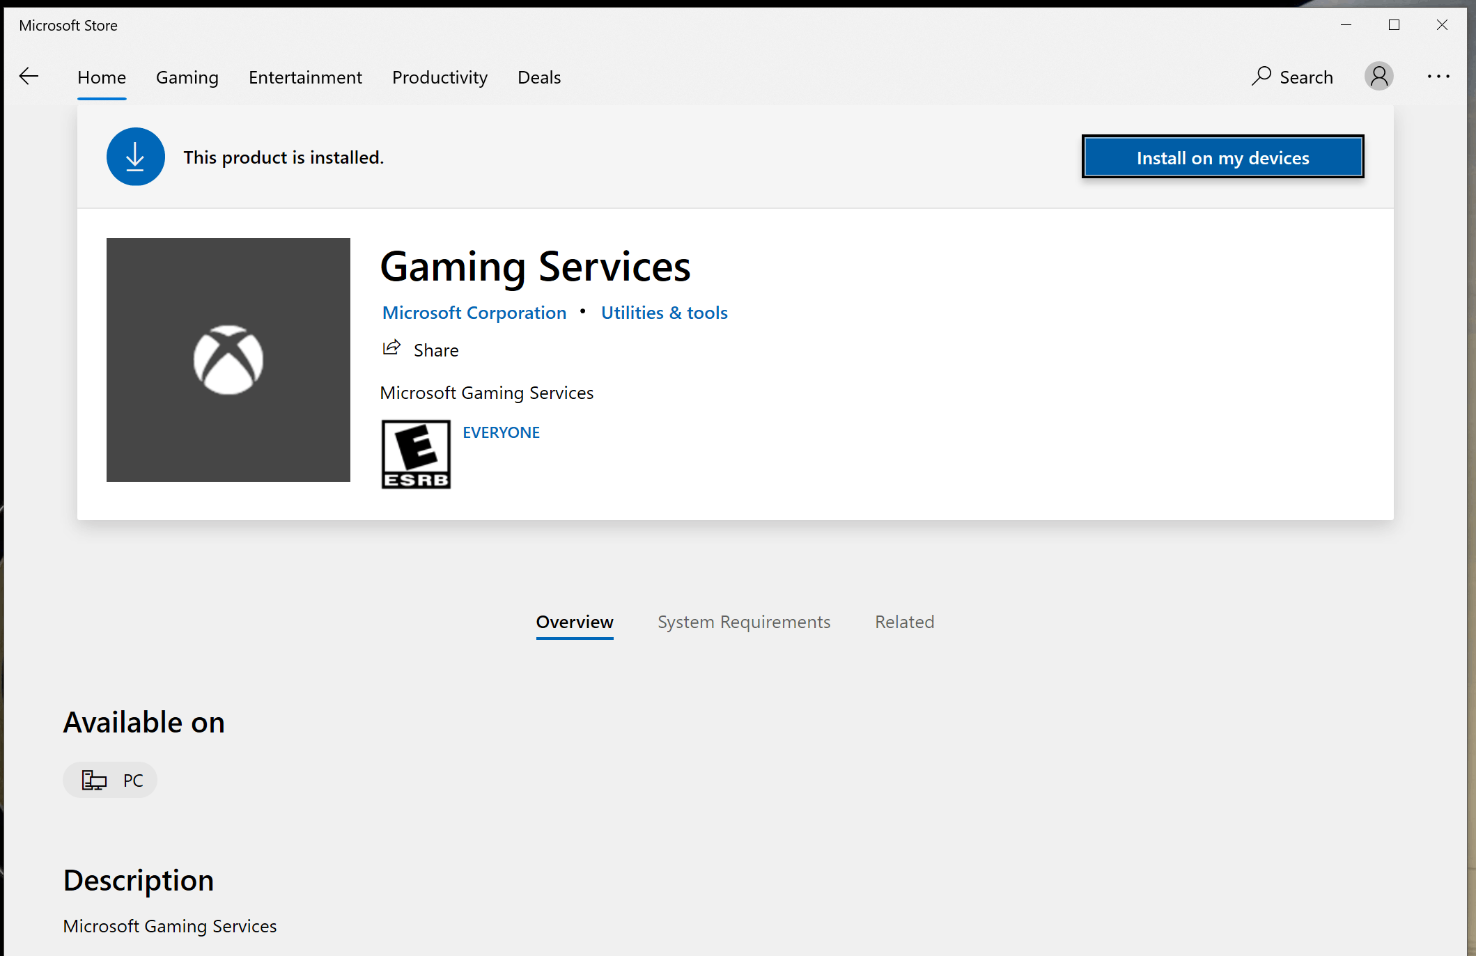Click the blue download arrow icon

(x=135, y=157)
